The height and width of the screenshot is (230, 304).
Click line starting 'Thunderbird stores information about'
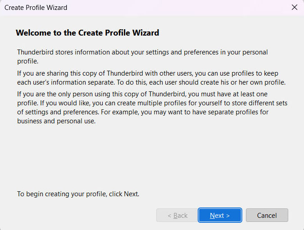pos(142,52)
